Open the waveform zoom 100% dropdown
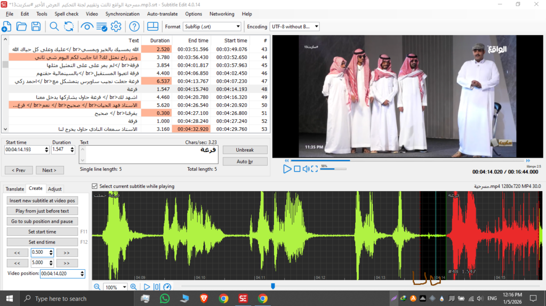The image size is (546, 306). 124,287
